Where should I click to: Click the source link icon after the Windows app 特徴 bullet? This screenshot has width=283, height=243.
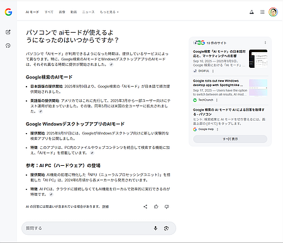click(x=92, y=153)
